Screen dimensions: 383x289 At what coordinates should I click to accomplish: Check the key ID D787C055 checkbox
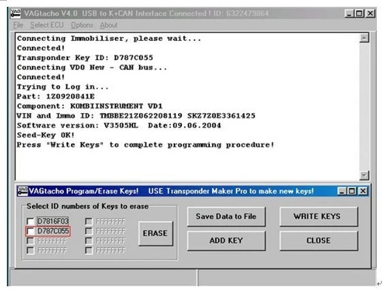point(30,231)
